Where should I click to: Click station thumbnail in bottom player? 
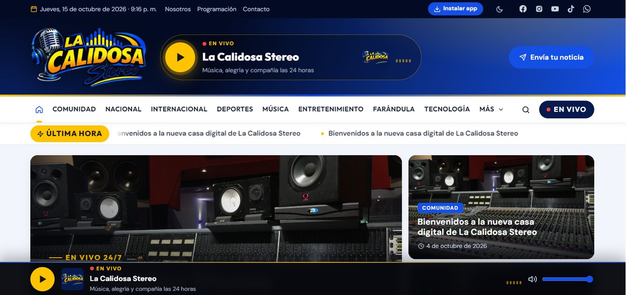[72, 279]
